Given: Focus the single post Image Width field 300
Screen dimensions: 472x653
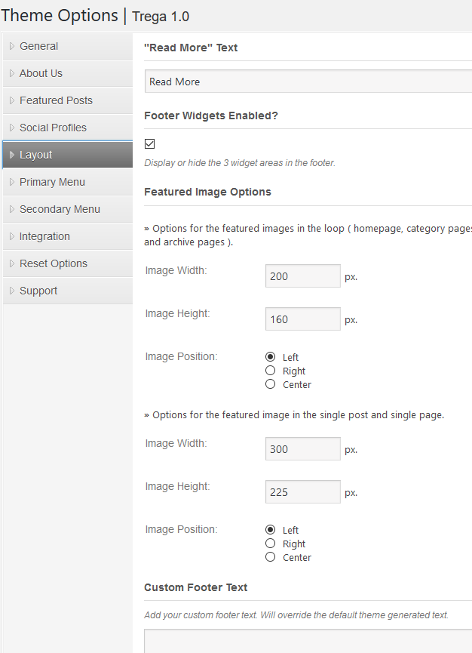Looking at the screenshot, I should pos(303,448).
